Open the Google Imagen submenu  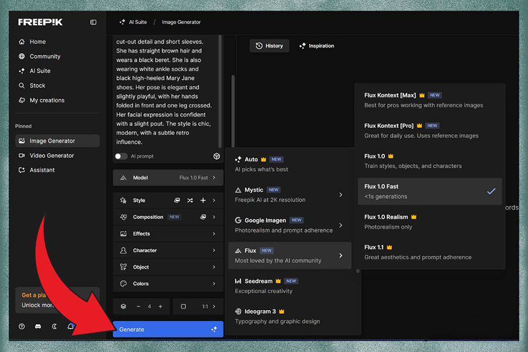(x=290, y=225)
